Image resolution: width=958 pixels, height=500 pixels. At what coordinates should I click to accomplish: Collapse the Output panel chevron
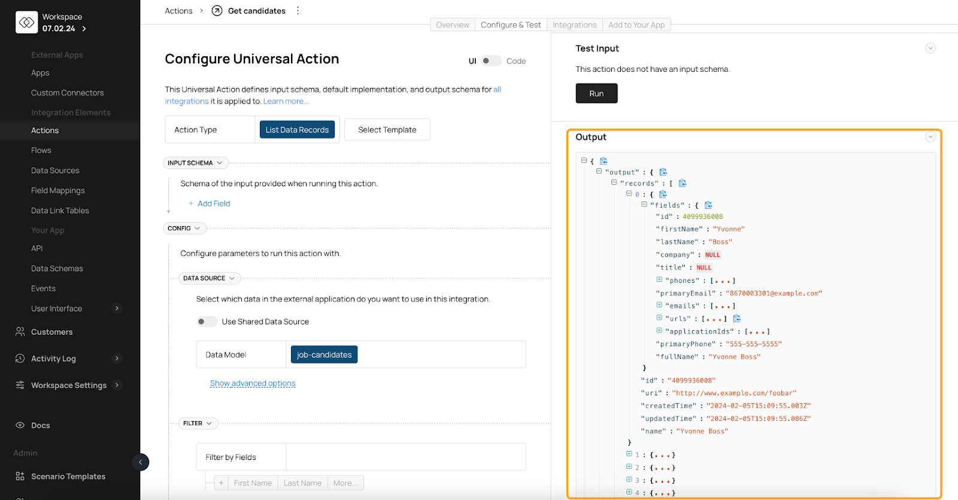[x=930, y=137]
